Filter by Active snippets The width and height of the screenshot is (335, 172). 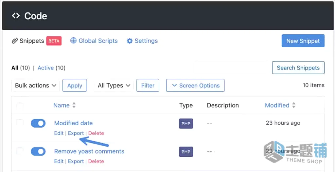pos(45,68)
